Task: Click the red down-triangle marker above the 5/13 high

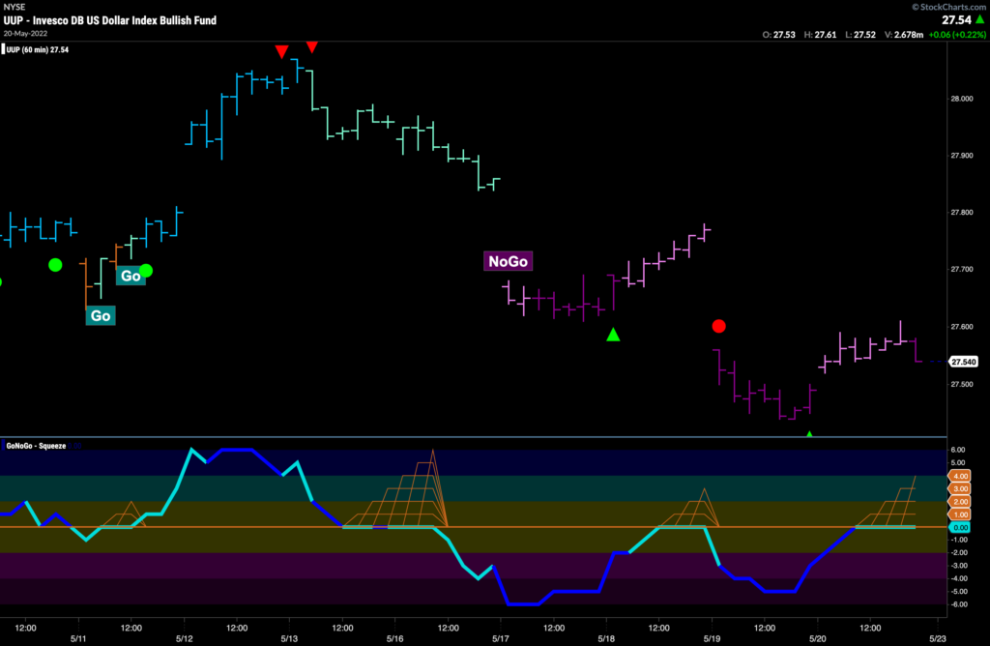Action: (x=312, y=46)
